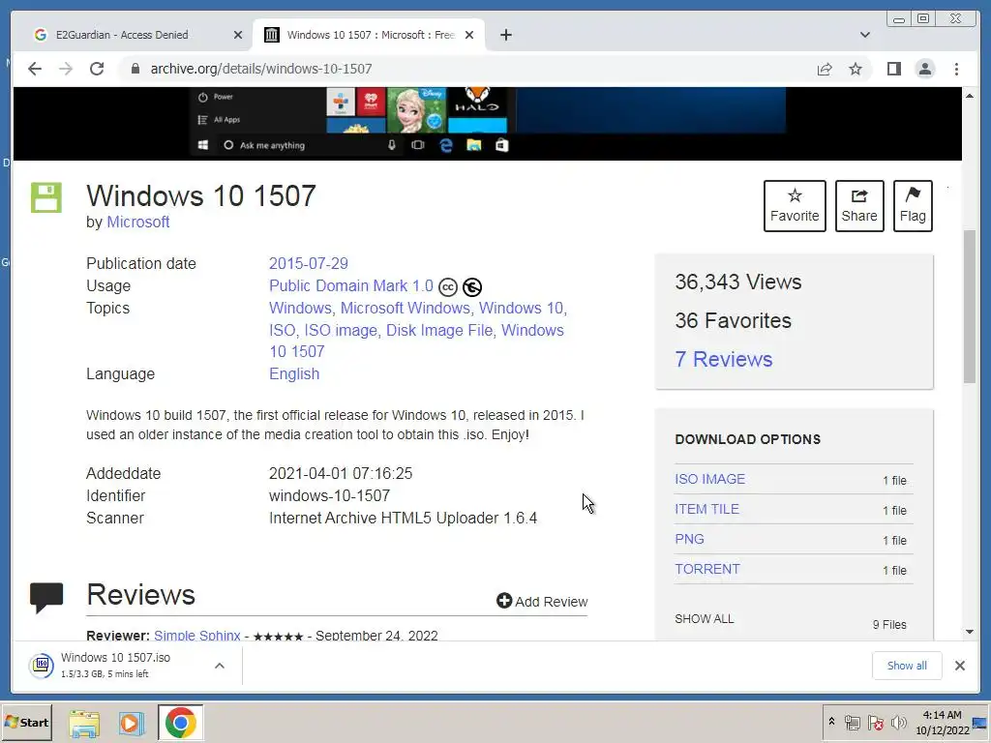Click the Chrome taskbar icon
Screen dimensions: 991x743
[180, 723]
